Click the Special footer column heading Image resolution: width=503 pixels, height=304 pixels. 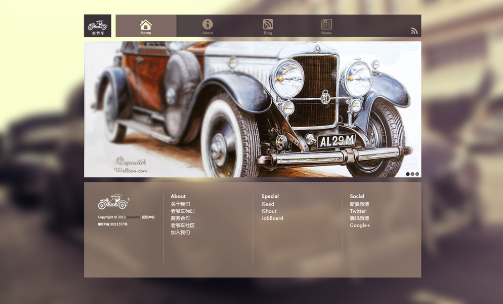point(270,196)
